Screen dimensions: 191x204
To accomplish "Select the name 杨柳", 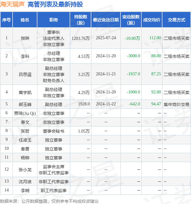I will 25,158.
